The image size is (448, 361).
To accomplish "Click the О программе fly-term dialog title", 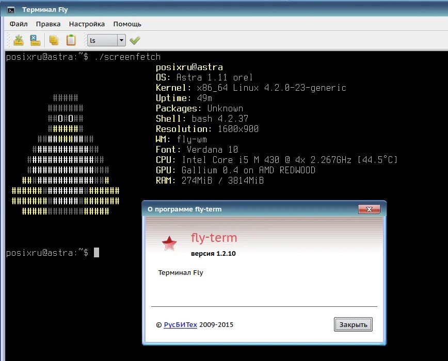I will click(185, 209).
